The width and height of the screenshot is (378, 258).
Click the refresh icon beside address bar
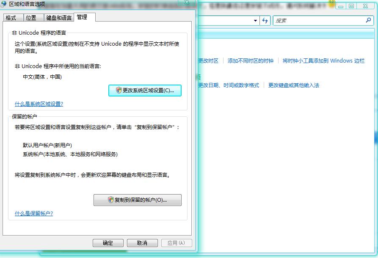coord(265,21)
